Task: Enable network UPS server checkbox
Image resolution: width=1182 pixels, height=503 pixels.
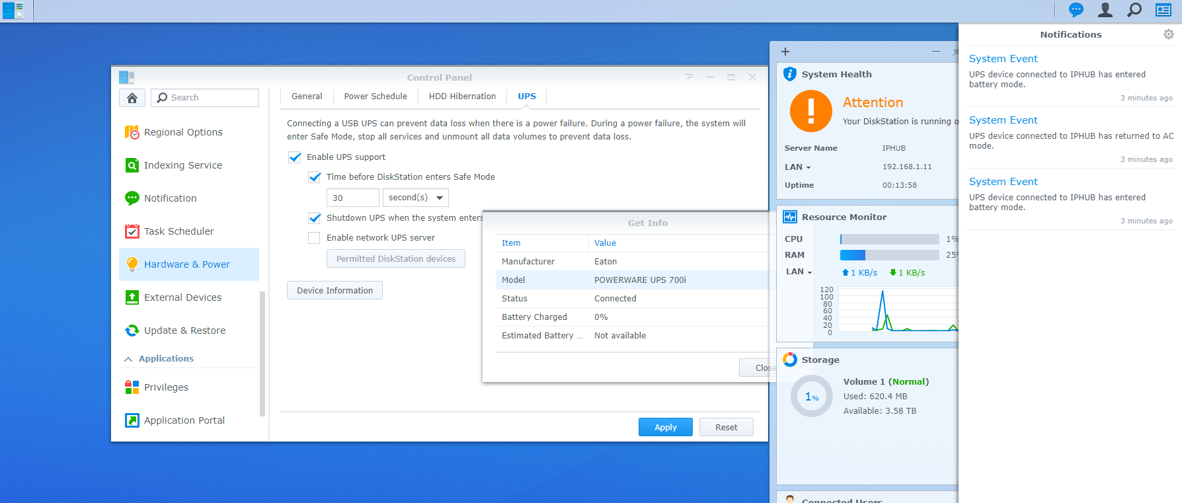Action: pos(315,238)
